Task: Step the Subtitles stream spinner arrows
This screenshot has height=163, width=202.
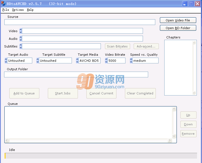Action: pos(21,46)
